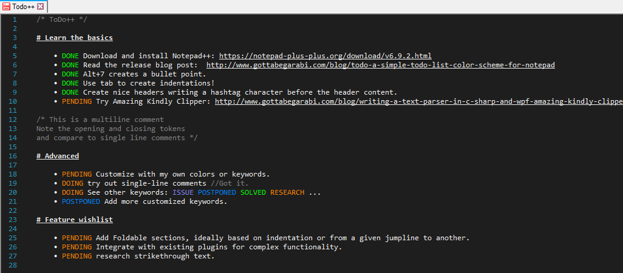
Task: Click DOING keyword before 'See other keywords'
Action: coord(72,192)
